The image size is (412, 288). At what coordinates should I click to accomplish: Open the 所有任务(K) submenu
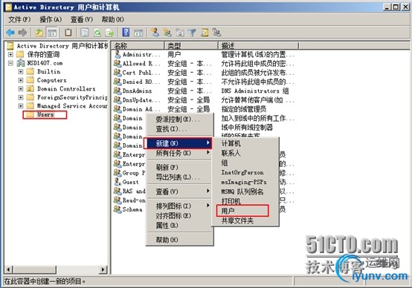[x=180, y=153]
